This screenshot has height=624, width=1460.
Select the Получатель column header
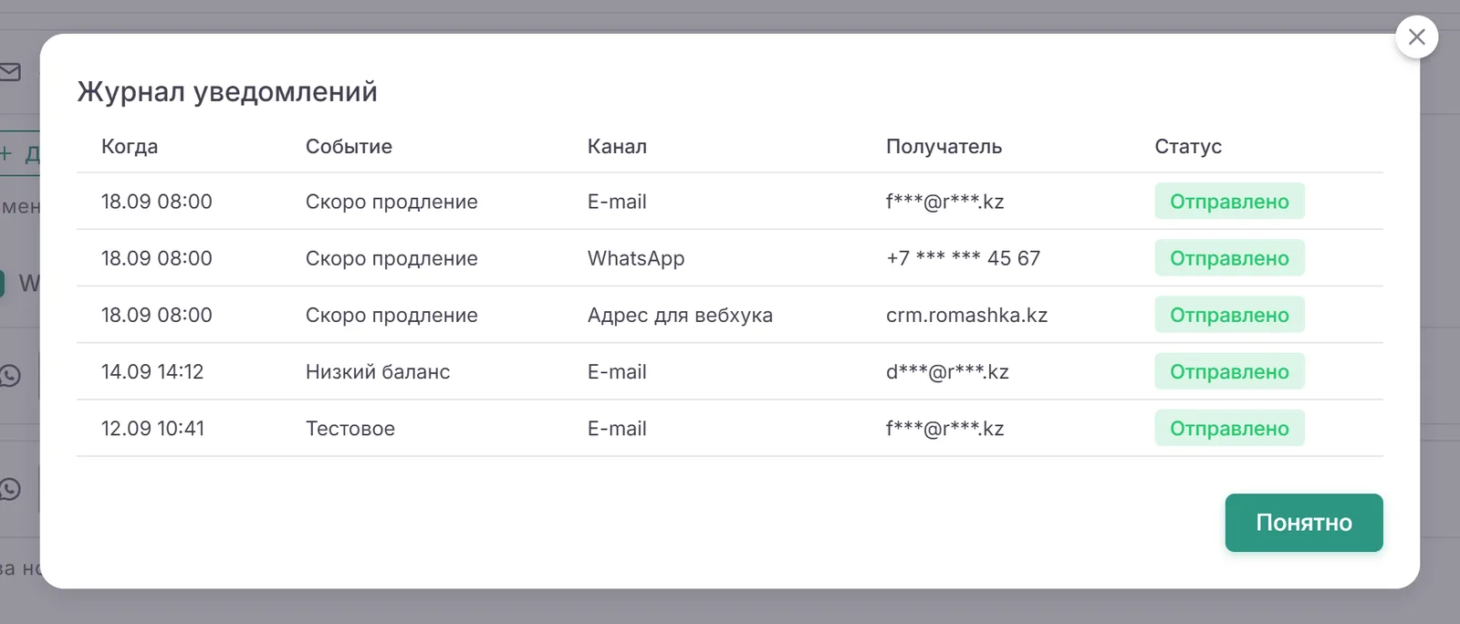(944, 146)
